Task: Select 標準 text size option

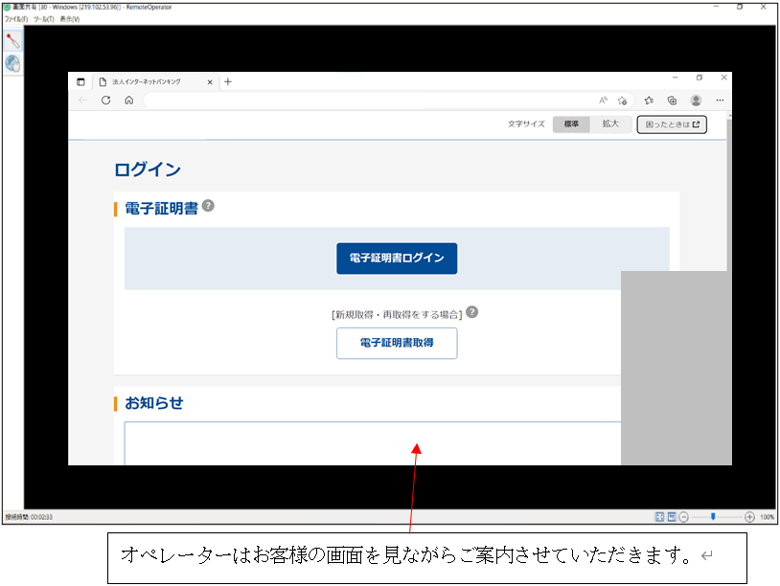Action: (570, 124)
